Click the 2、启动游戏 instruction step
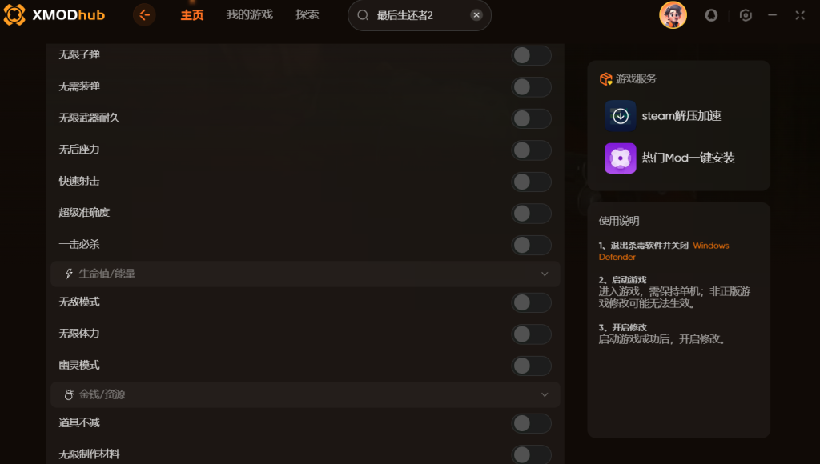Image resolution: width=820 pixels, height=464 pixels. [x=622, y=280]
